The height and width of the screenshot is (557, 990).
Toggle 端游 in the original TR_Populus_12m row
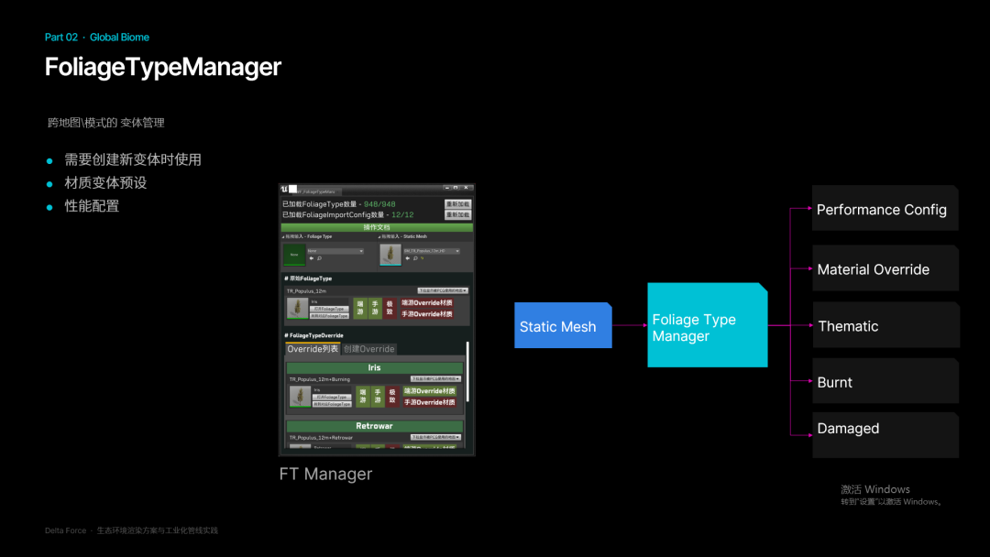[360, 309]
